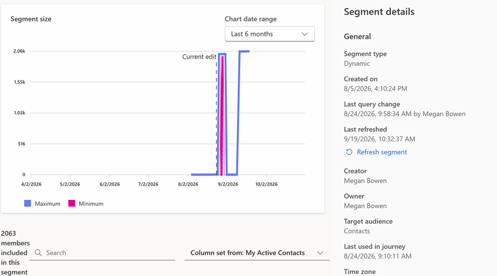Screen dimensions: 497x276
Task: Click the Creator name Megan Bowen
Action: pos(365,181)
